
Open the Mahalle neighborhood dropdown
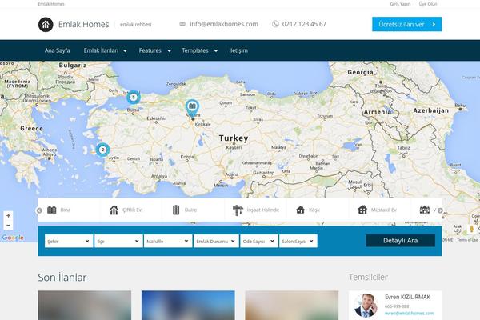click(x=168, y=241)
